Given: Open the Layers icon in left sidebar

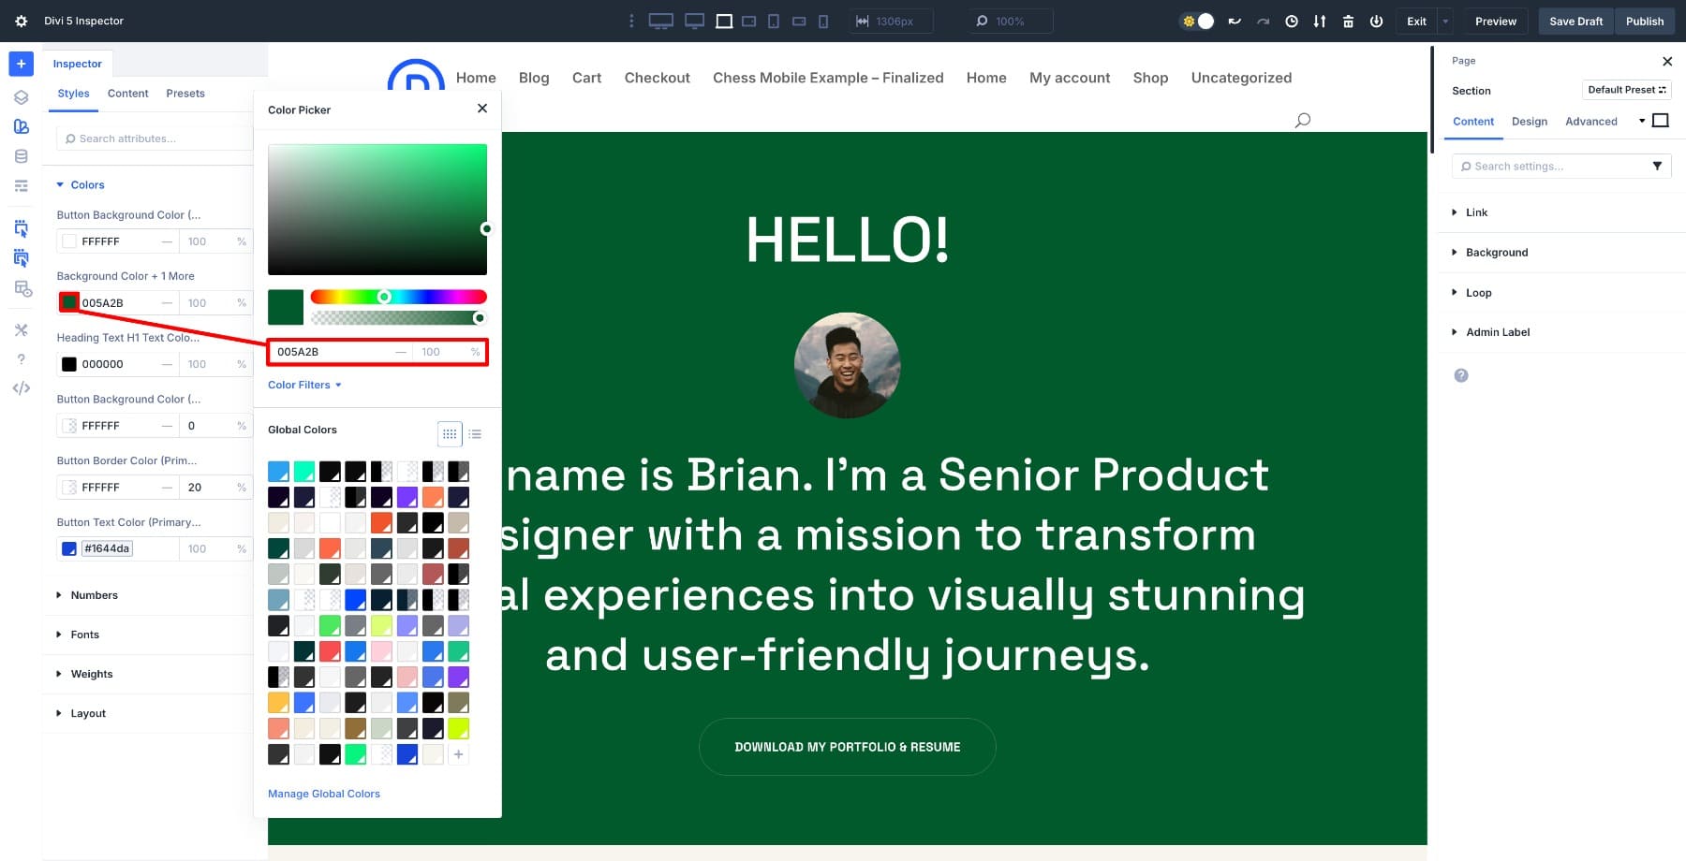Looking at the screenshot, I should pyautogui.click(x=21, y=97).
